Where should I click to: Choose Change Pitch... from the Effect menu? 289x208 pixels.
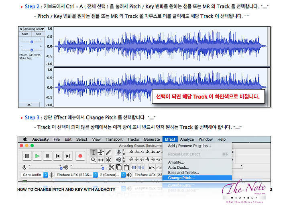(x=197, y=178)
